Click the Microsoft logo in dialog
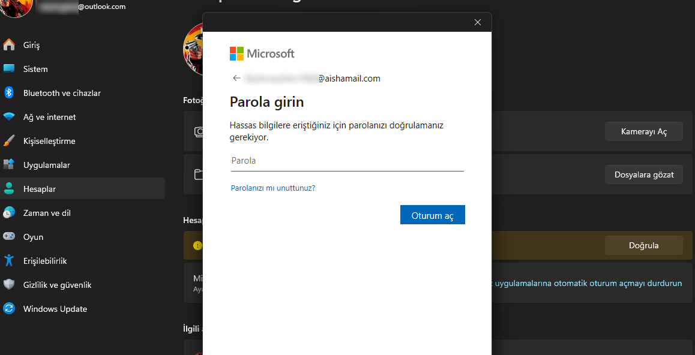The height and width of the screenshot is (355, 695). click(x=262, y=53)
